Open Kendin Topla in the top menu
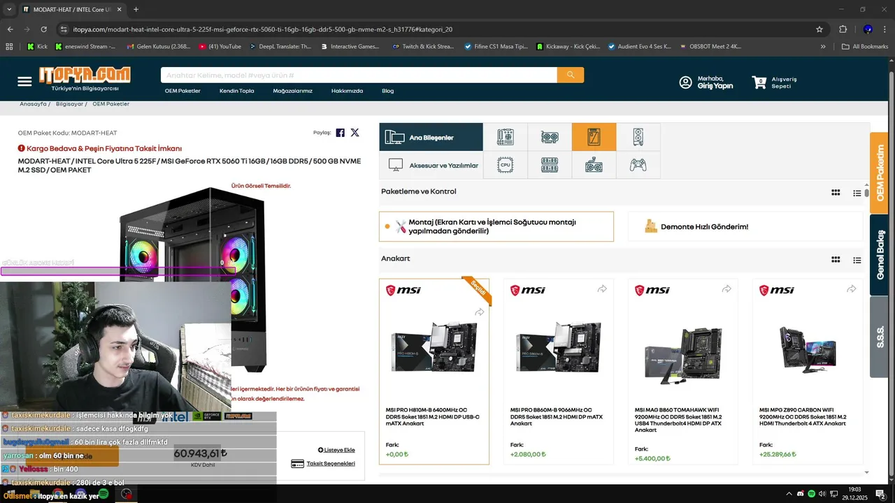This screenshot has width=895, height=503. pyautogui.click(x=237, y=91)
